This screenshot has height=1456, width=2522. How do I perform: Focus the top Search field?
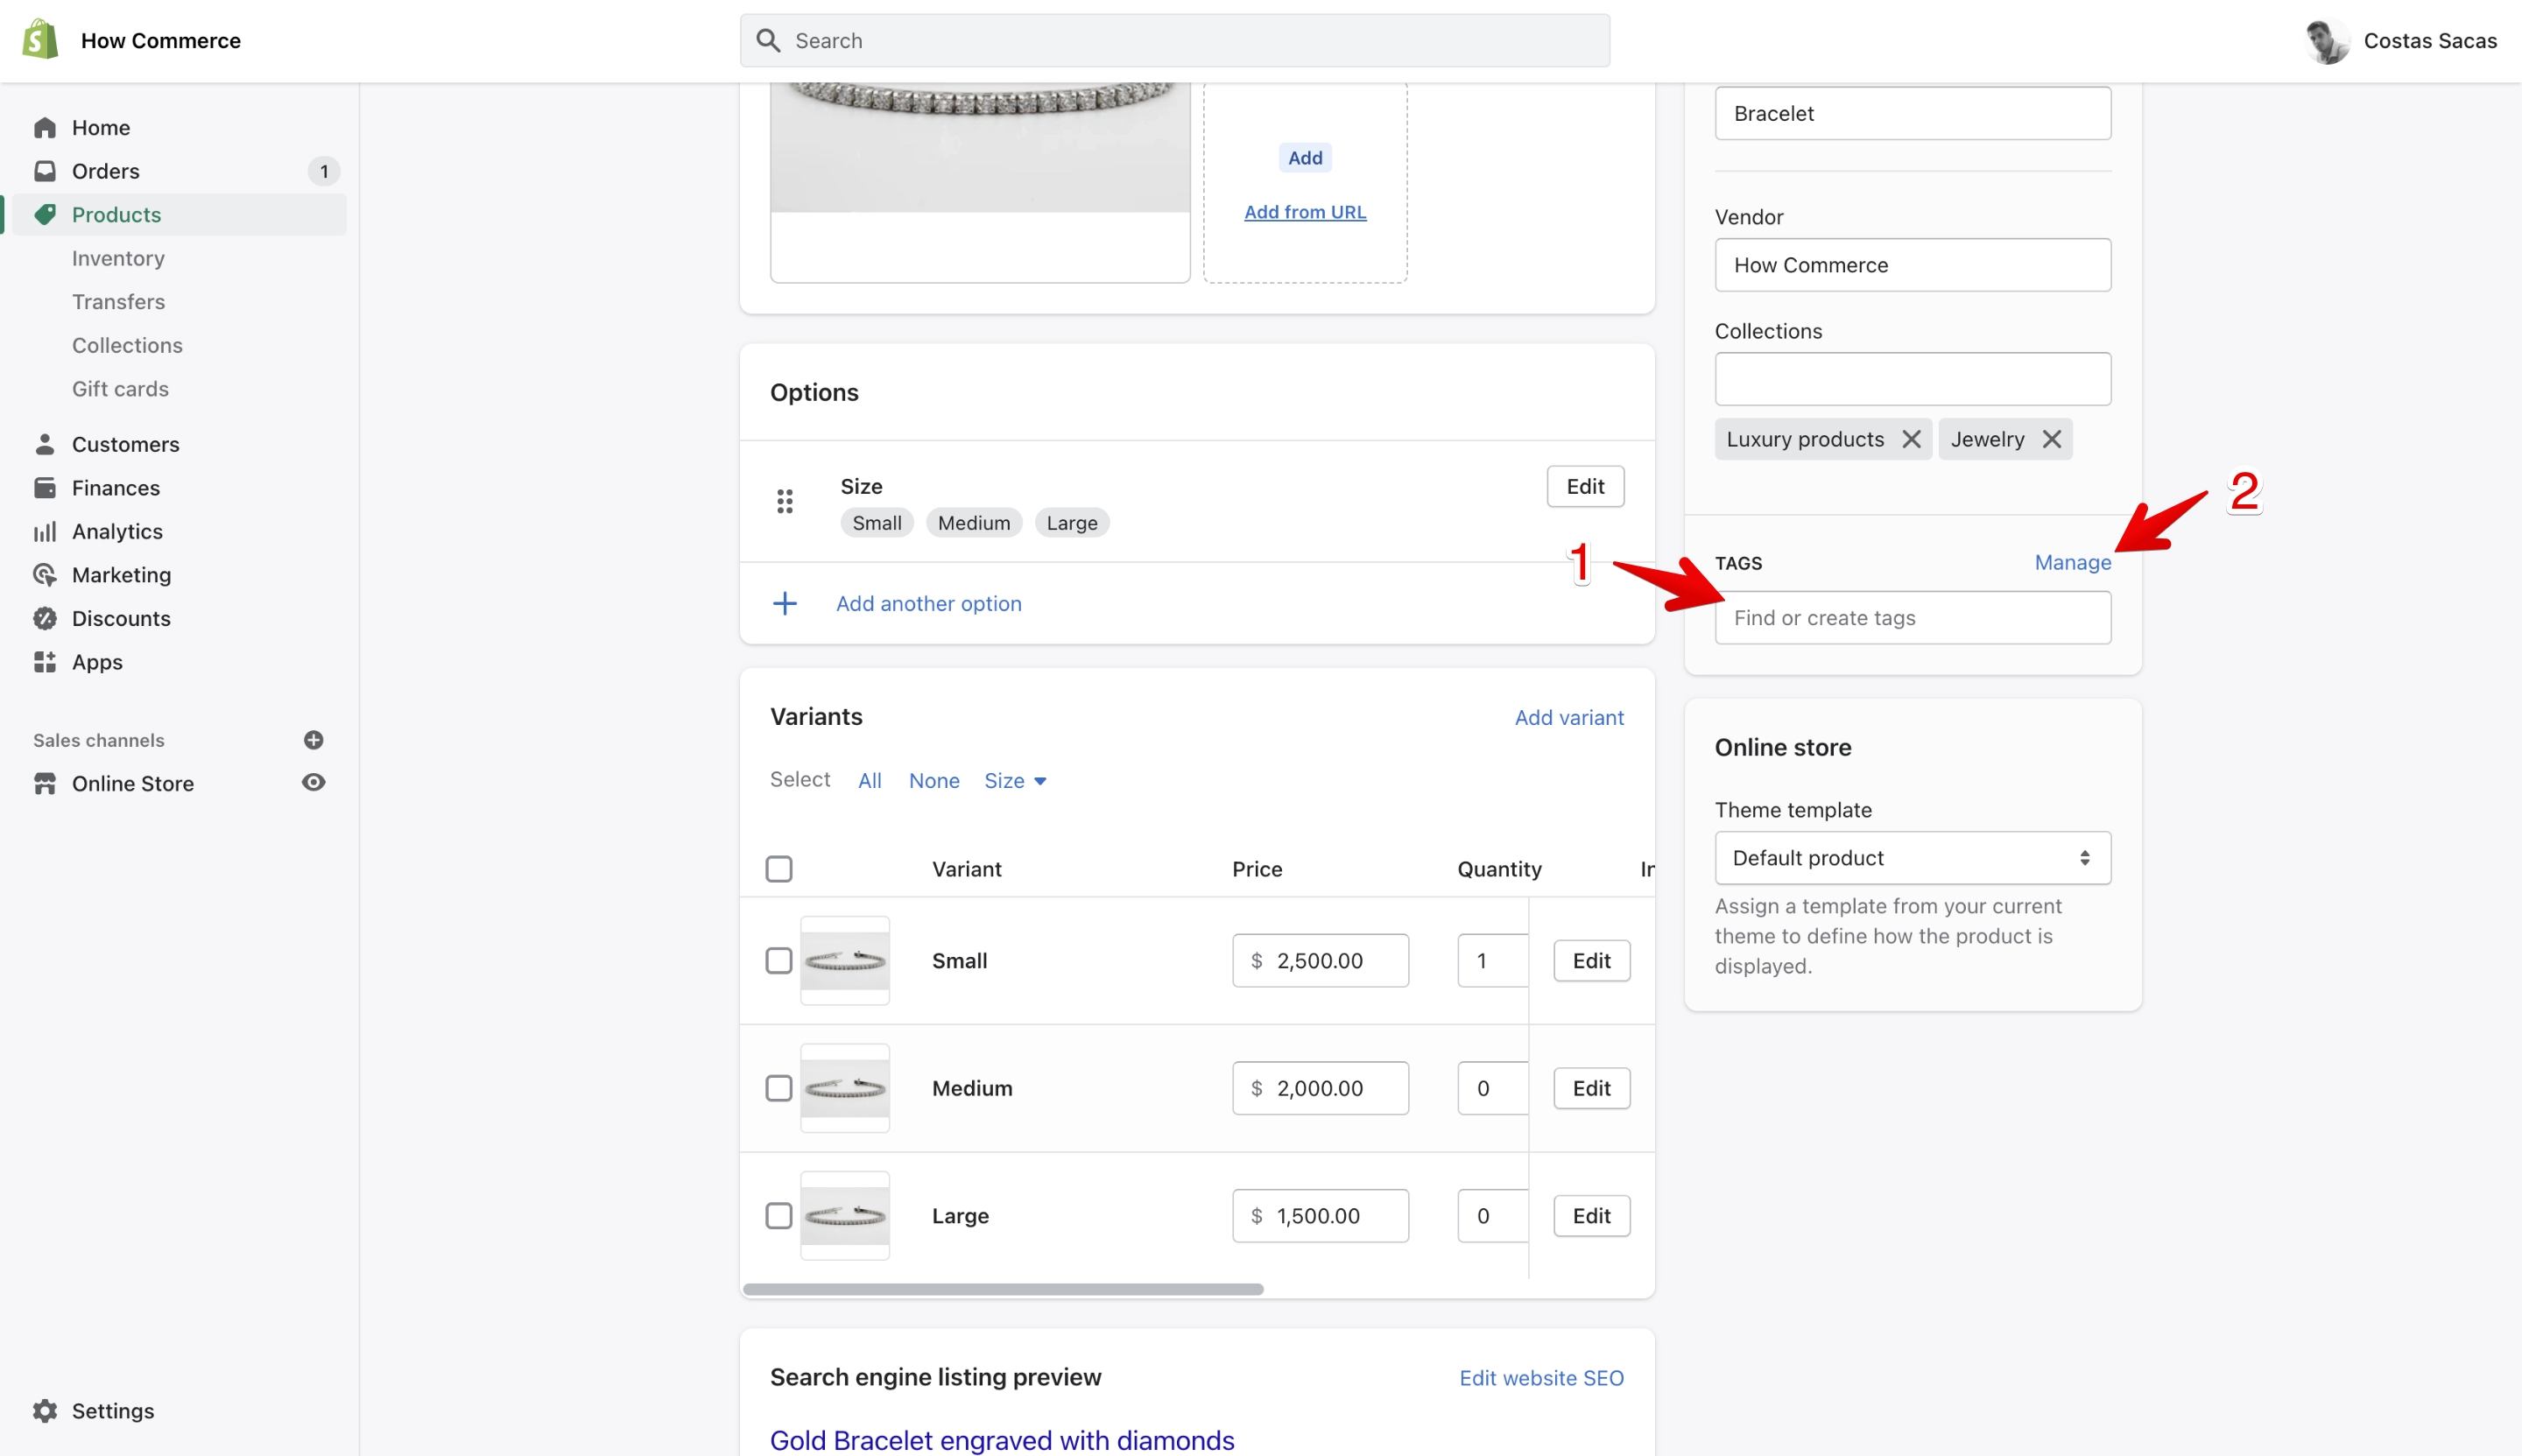click(1175, 40)
